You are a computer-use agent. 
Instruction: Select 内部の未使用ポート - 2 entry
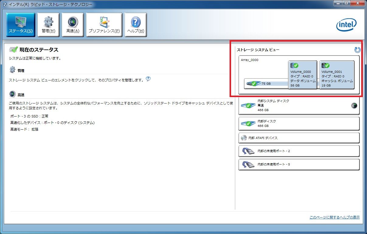click(299, 151)
